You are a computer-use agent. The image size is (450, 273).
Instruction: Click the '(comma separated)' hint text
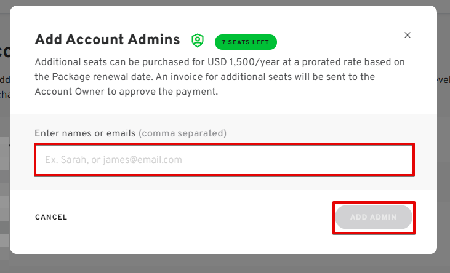(x=183, y=133)
